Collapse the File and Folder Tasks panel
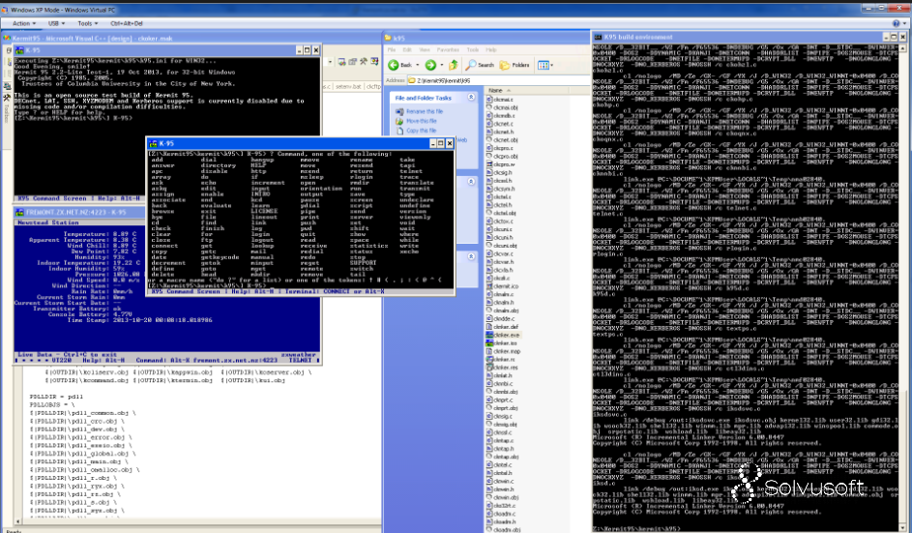The width and height of the screenshot is (912, 533). 471,98
